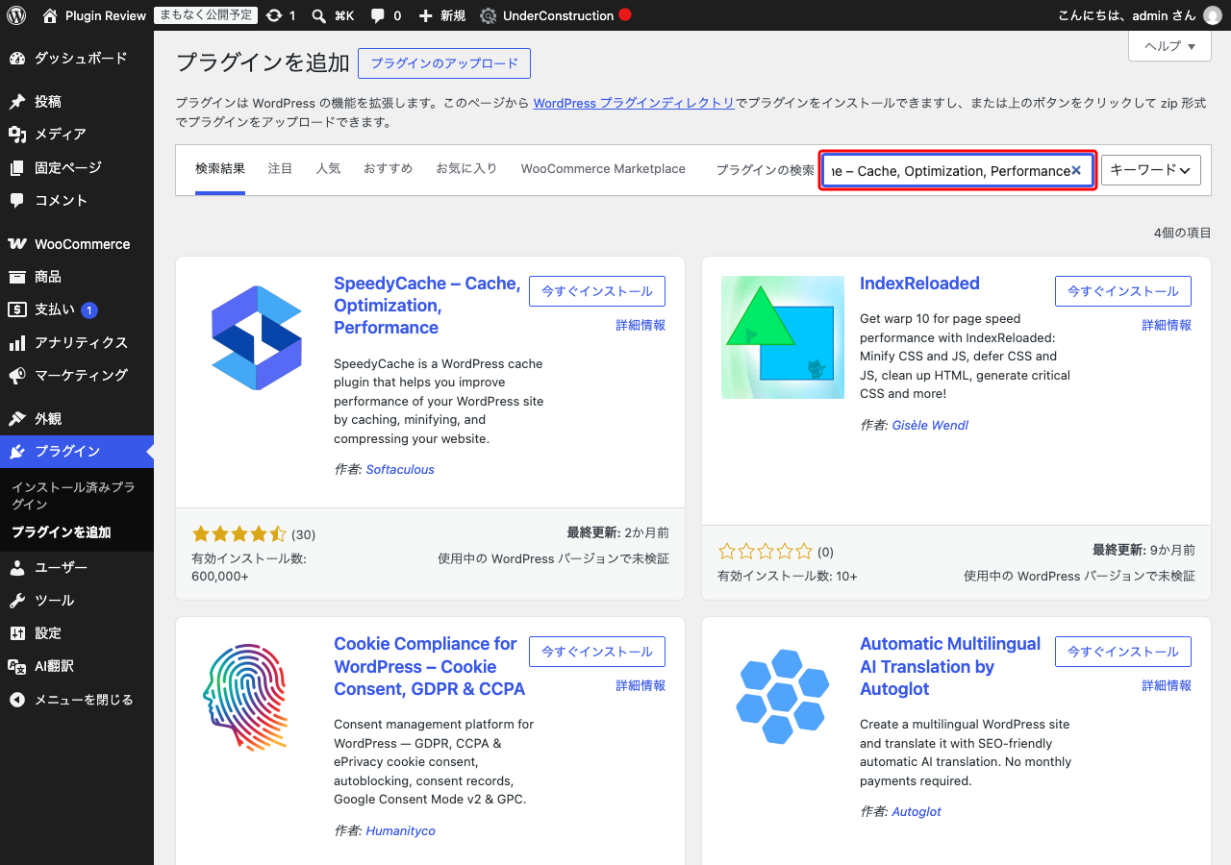Screen dimensions: 1231x865
Task: Click IndexReloaded plugin thumbnail
Action: (783, 337)
